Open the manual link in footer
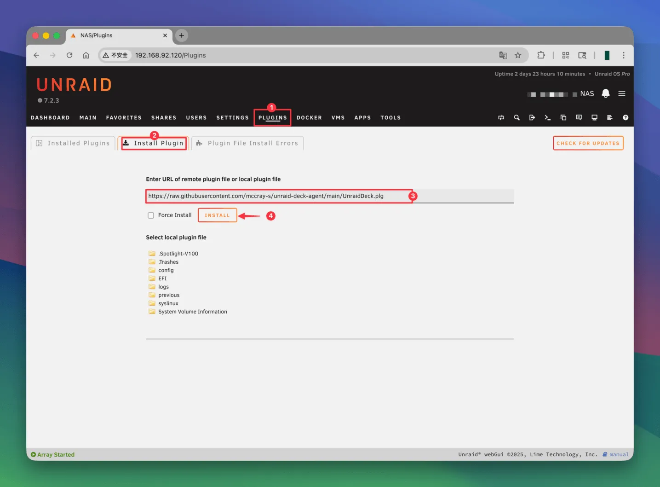The image size is (660, 487). pos(615,454)
